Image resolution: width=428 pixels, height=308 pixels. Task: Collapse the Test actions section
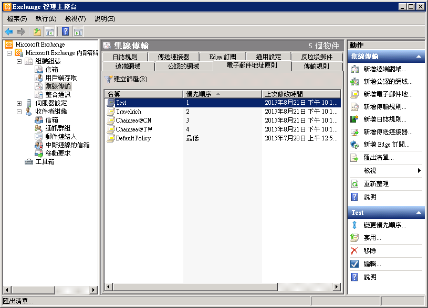419,213
